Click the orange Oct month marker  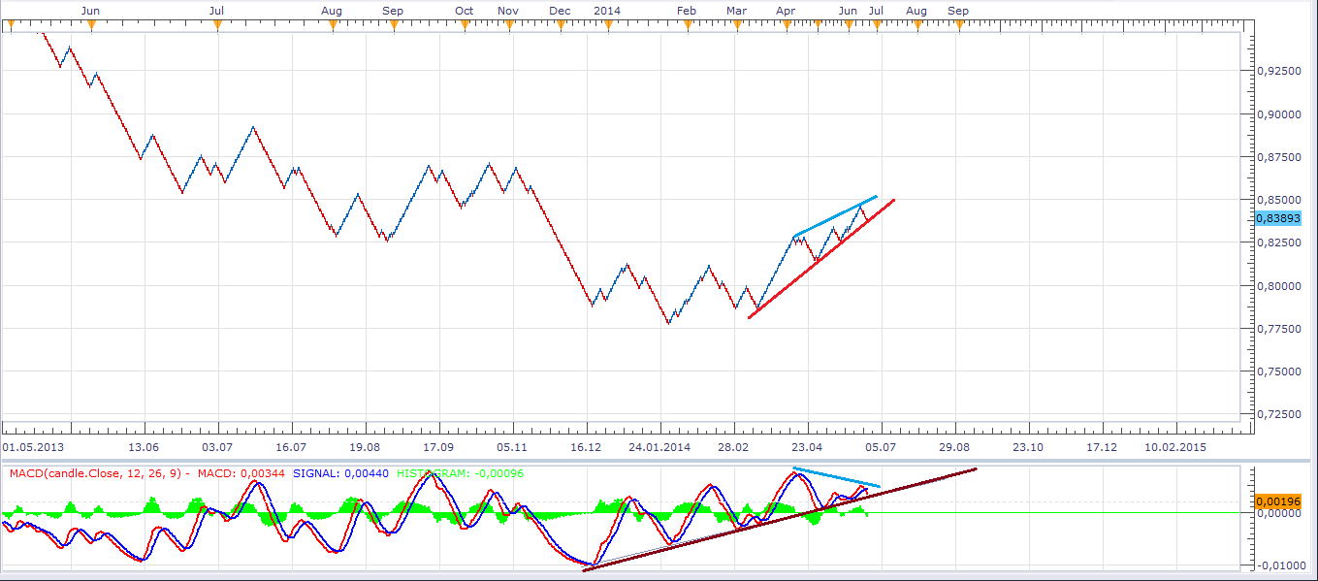pos(465,25)
